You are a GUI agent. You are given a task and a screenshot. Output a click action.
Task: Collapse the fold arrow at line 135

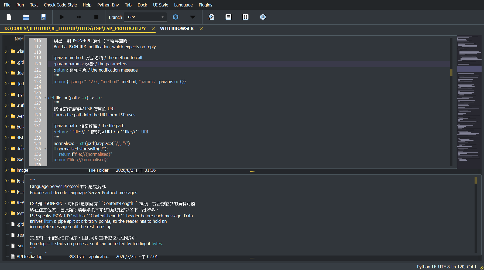[x=45, y=149]
